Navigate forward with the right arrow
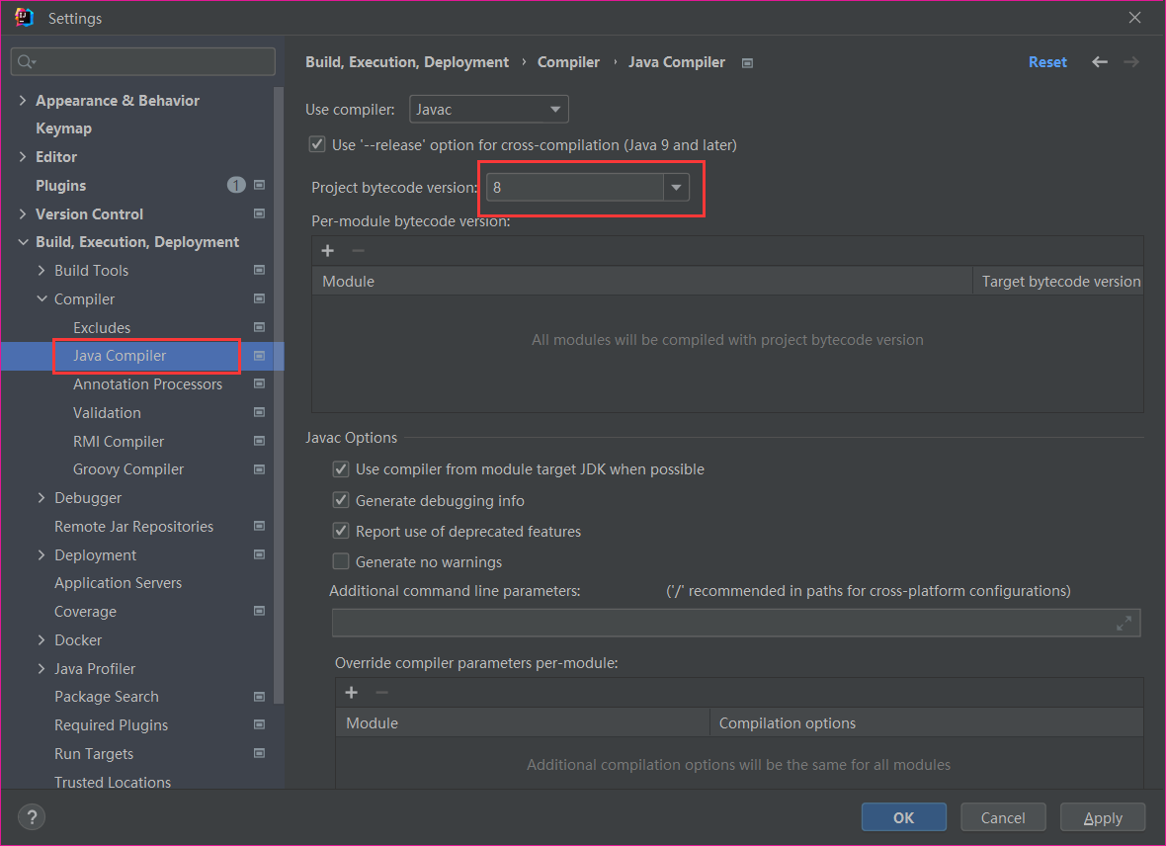Image resolution: width=1166 pixels, height=846 pixels. pyautogui.click(x=1131, y=61)
